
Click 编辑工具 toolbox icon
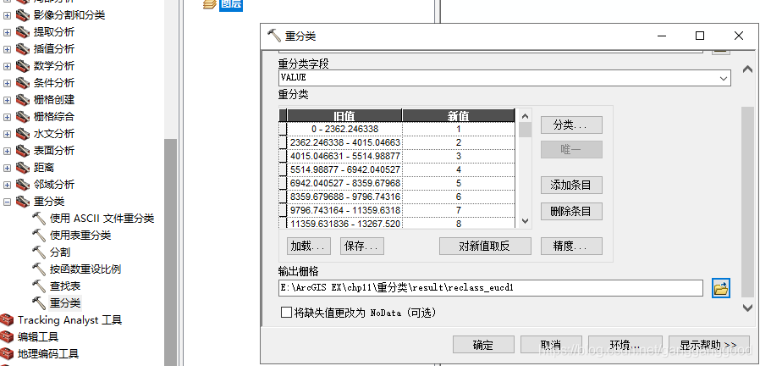pyautogui.click(x=7, y=336)
